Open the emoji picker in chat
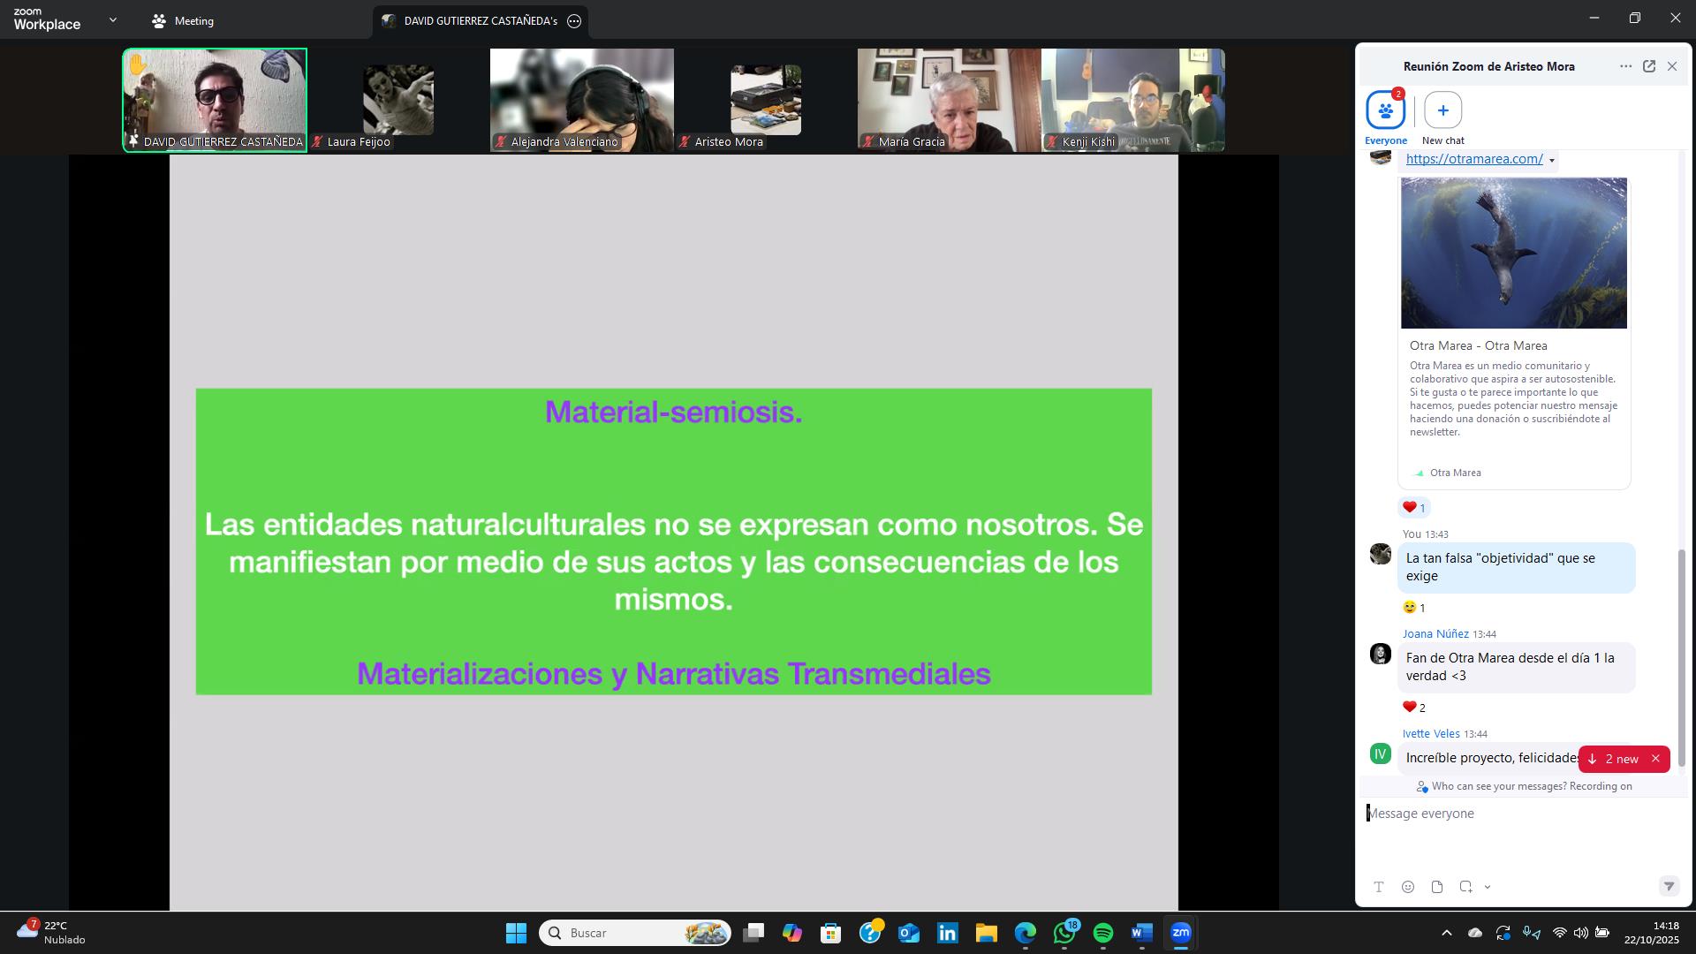The height and width of the screenshot is (954, 1696). point(1408,887)
